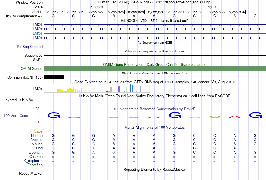The image size is (266, 180).
Task: Click the orange Gaps row label
Action: point(38,131)
